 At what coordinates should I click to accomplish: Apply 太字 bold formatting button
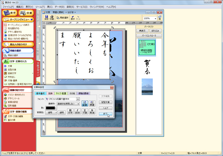coord(71,111)
